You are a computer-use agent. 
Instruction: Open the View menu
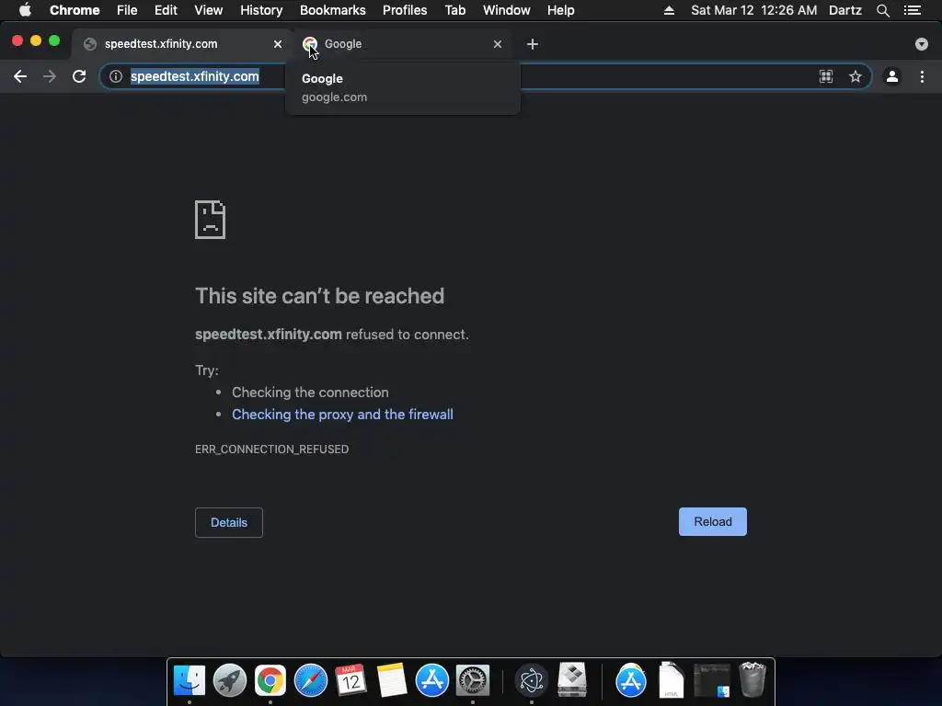pyautogui.click(x=209, y=10)
